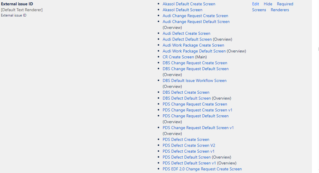
Task: Open Audi Change Request Create Screen
Action: [195, 16]
